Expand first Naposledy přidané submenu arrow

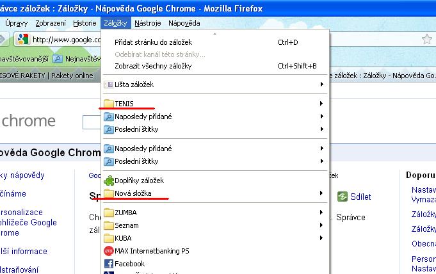321,117
